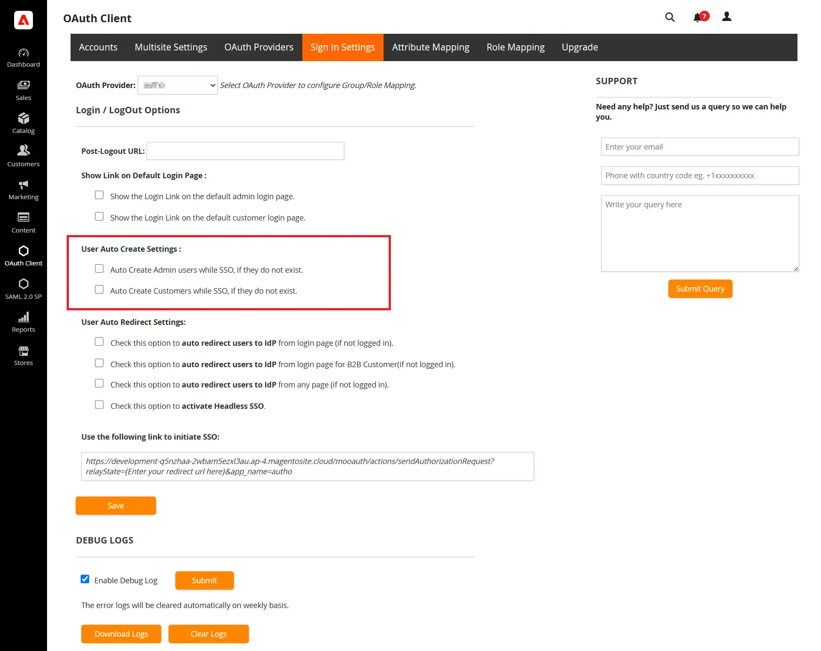This screenshot has height=651, width=821.
Task: Click the SUPPORT heading
Action: [617, 81]
